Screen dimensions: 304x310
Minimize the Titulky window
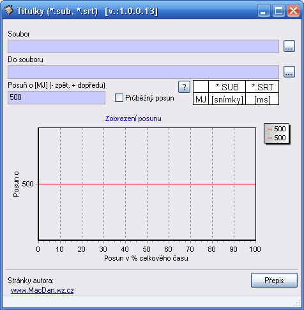(x=264, y=11)
